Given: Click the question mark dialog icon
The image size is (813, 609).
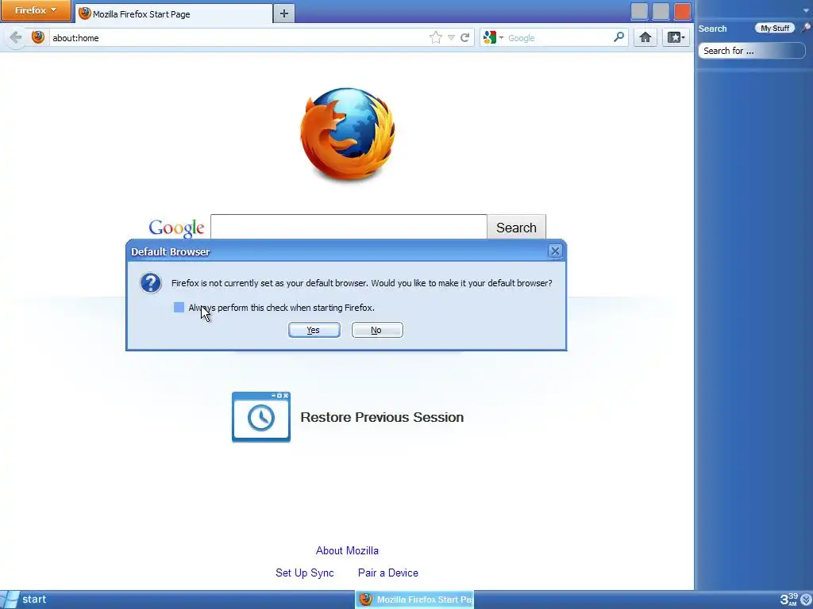Looking at the screenshot, I should click(151, 283).
